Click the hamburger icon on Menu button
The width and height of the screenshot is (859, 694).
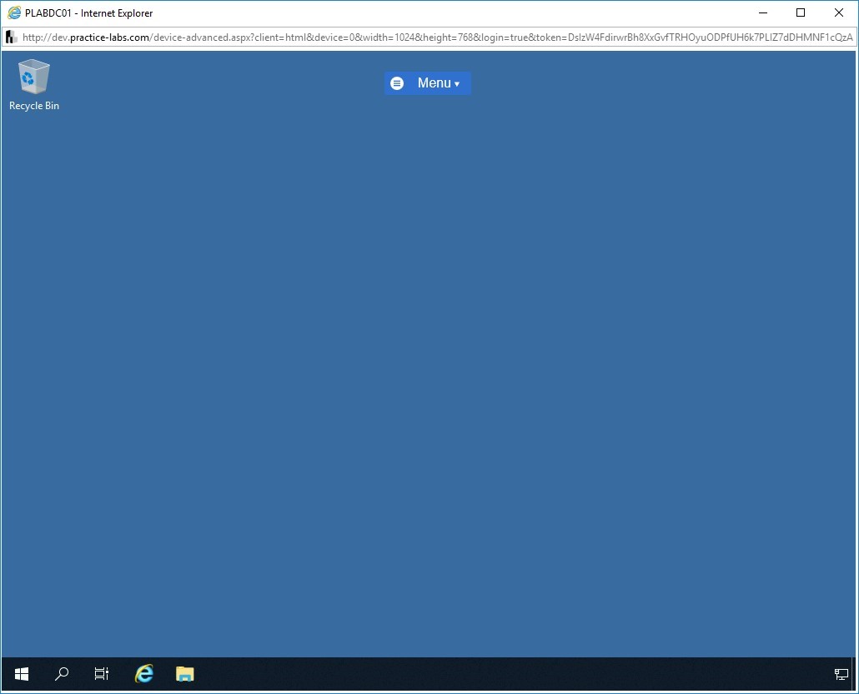(x=397, y=83)
